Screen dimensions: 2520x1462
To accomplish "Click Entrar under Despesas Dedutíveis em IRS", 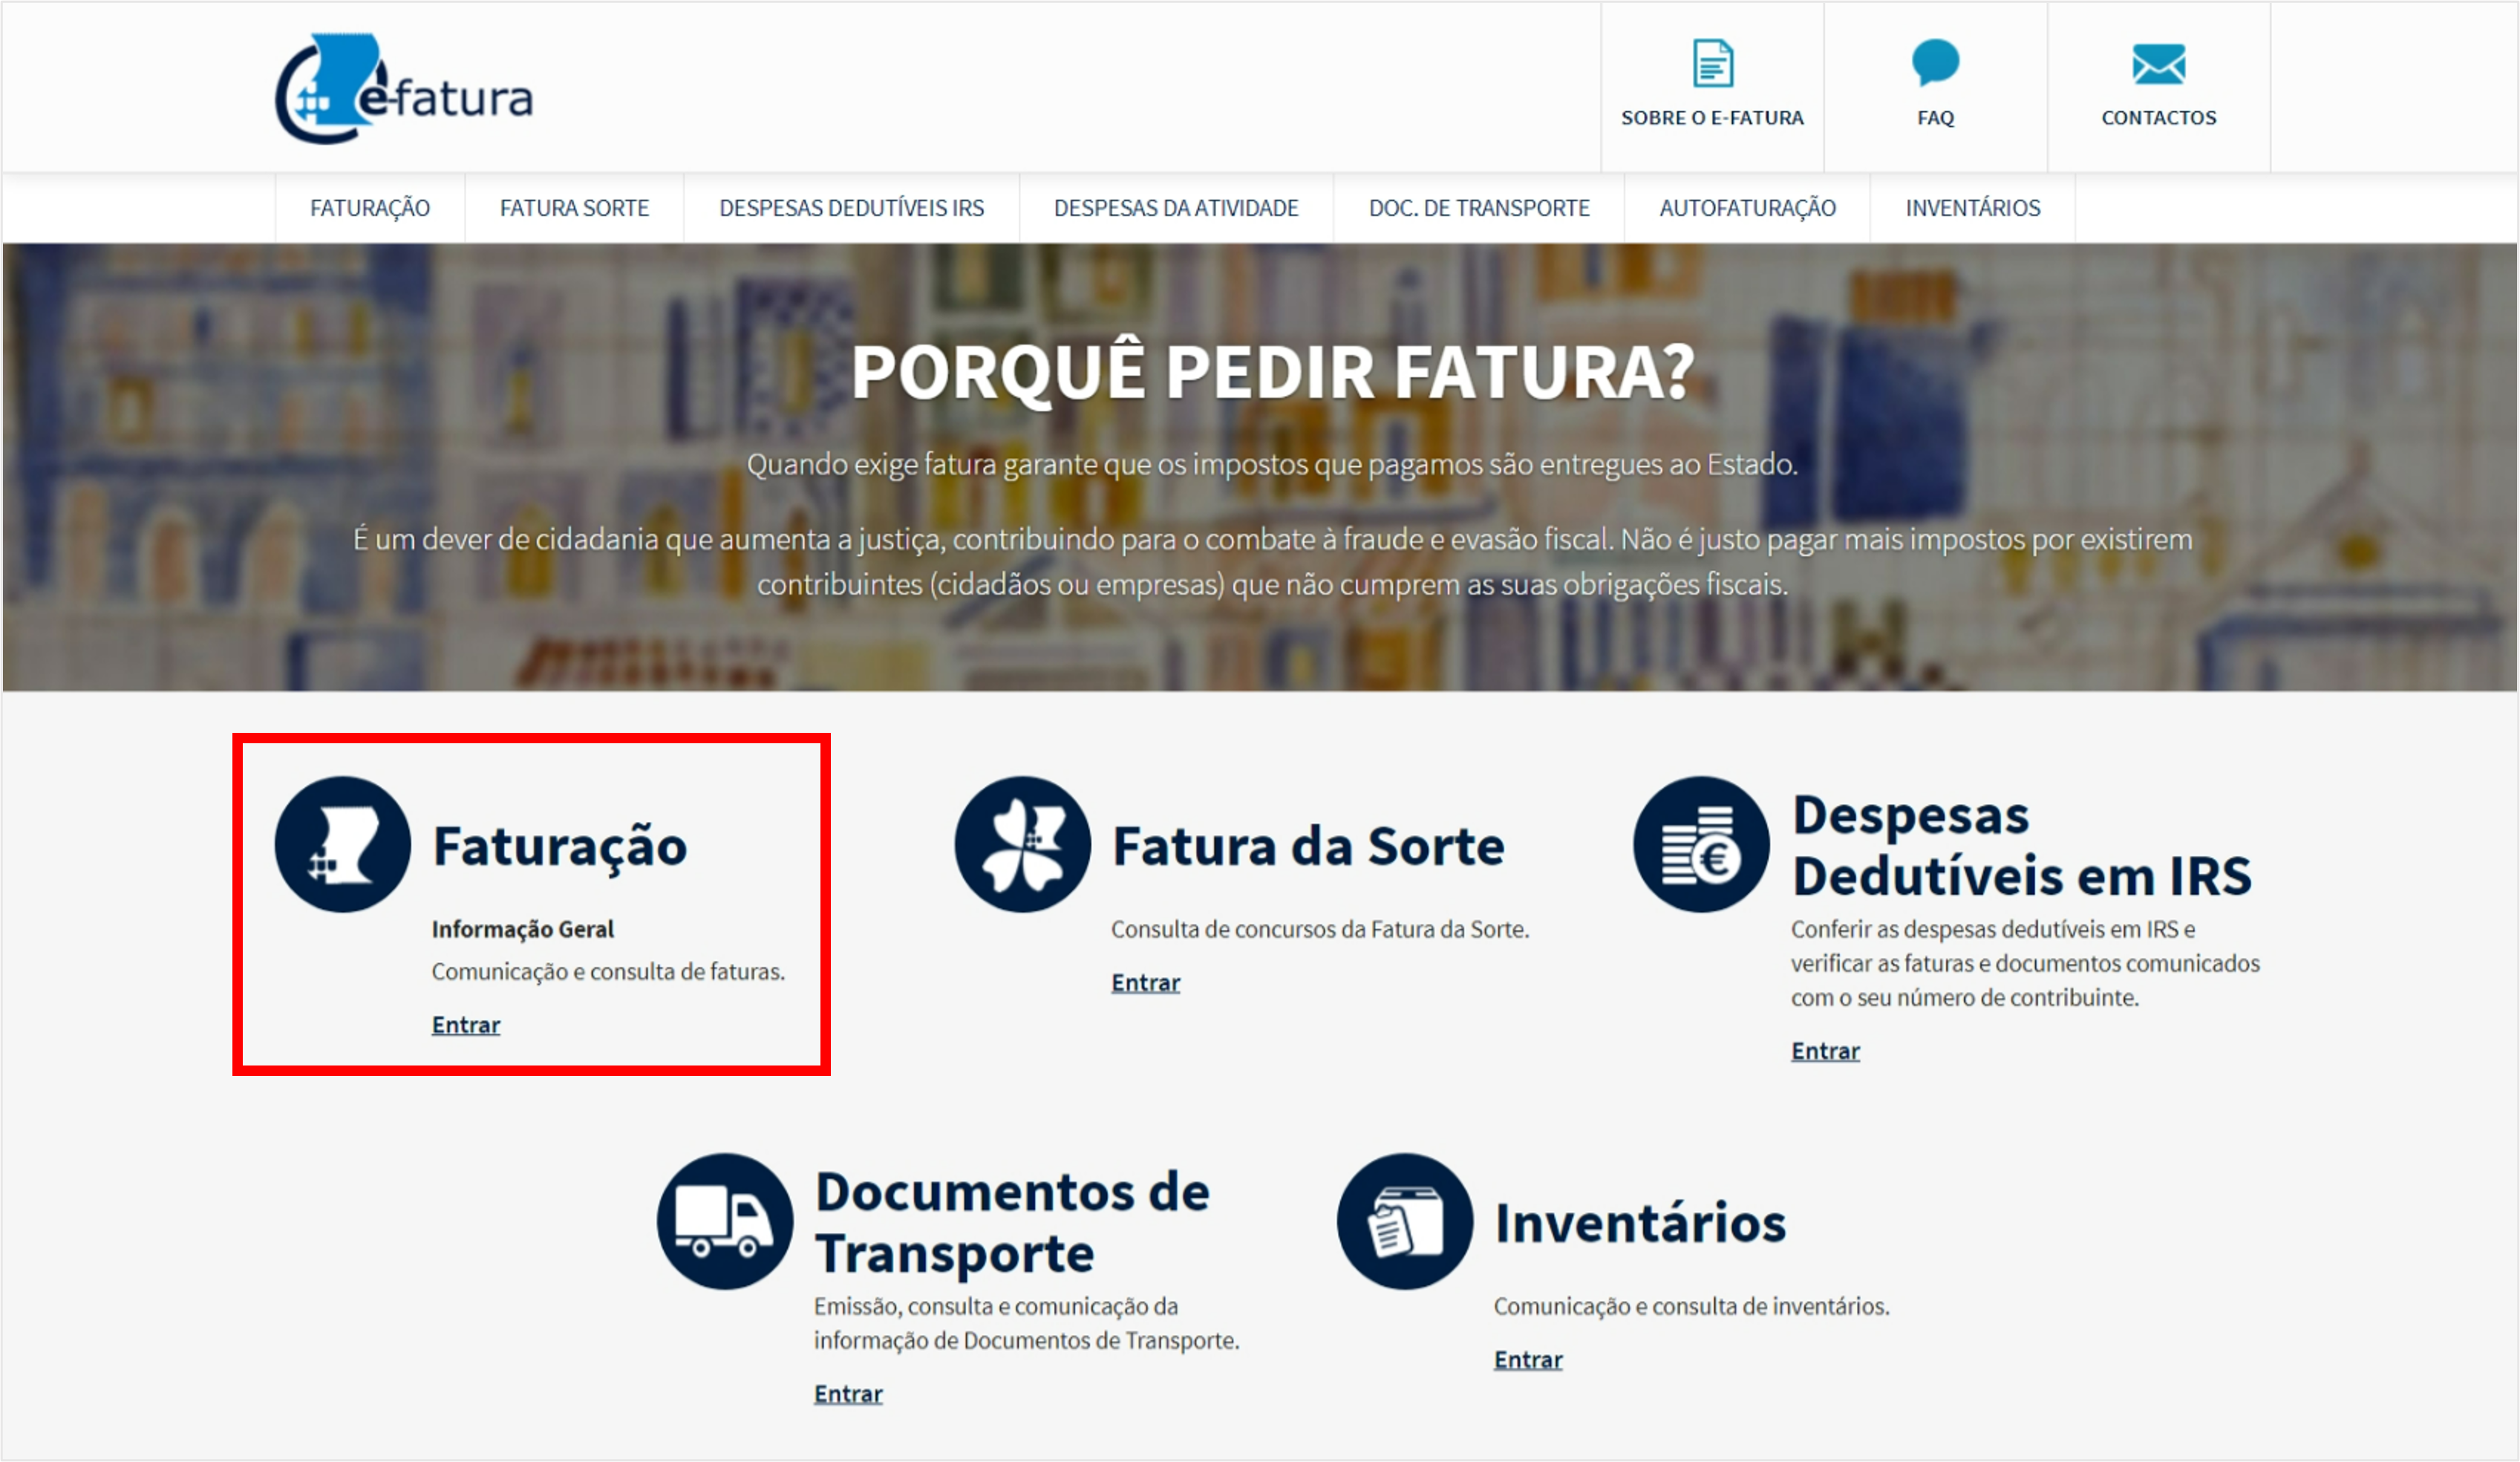I will [x=1825, y=1051].
